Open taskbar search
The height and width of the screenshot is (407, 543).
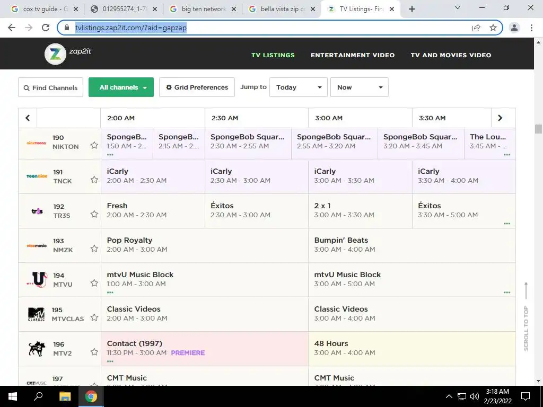(38, 396)
